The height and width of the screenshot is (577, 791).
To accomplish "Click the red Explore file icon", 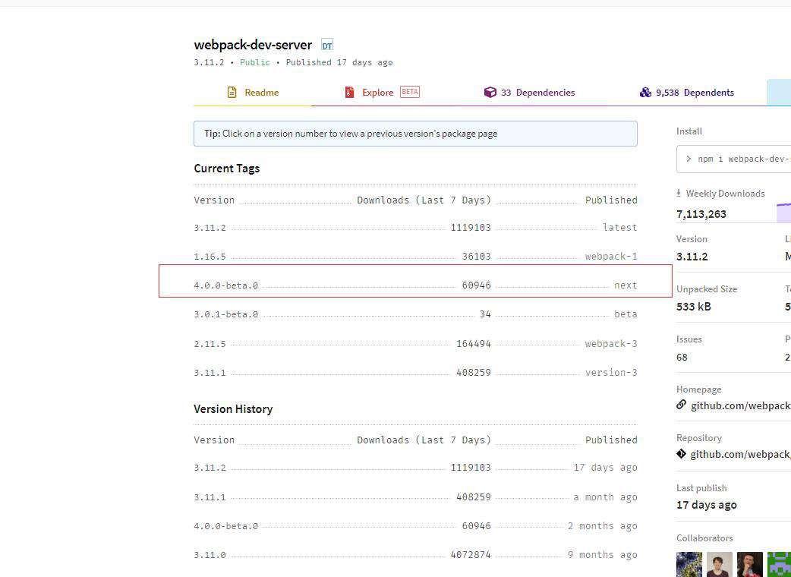I will point(349,93).
